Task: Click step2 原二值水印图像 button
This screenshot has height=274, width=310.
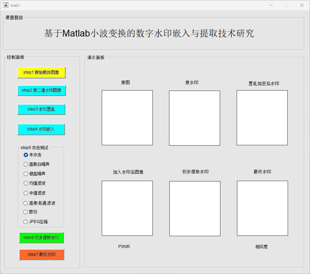Action: pos(41,91)
